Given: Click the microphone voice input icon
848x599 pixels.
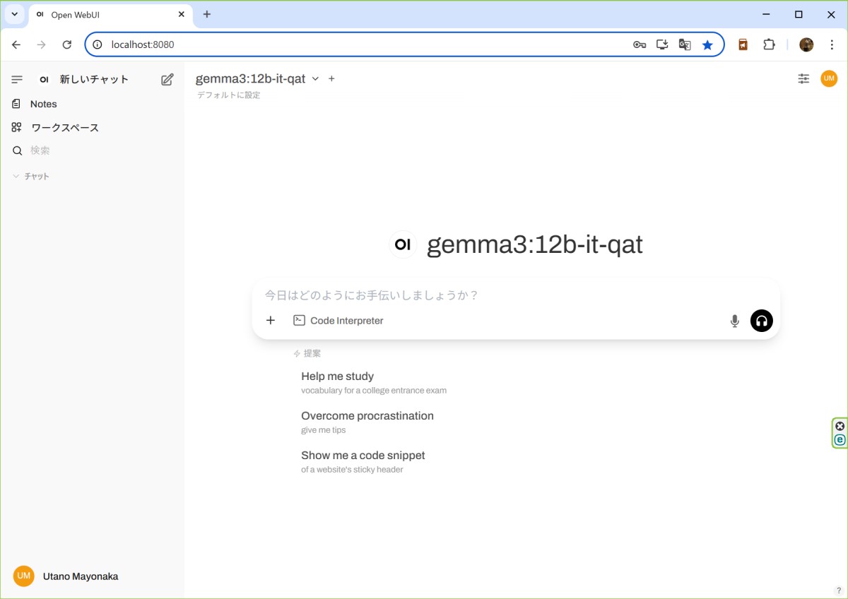Looking at the screenshot, I should (x=734, y=321).
